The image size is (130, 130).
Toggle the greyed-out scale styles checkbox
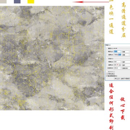[107, 71]
